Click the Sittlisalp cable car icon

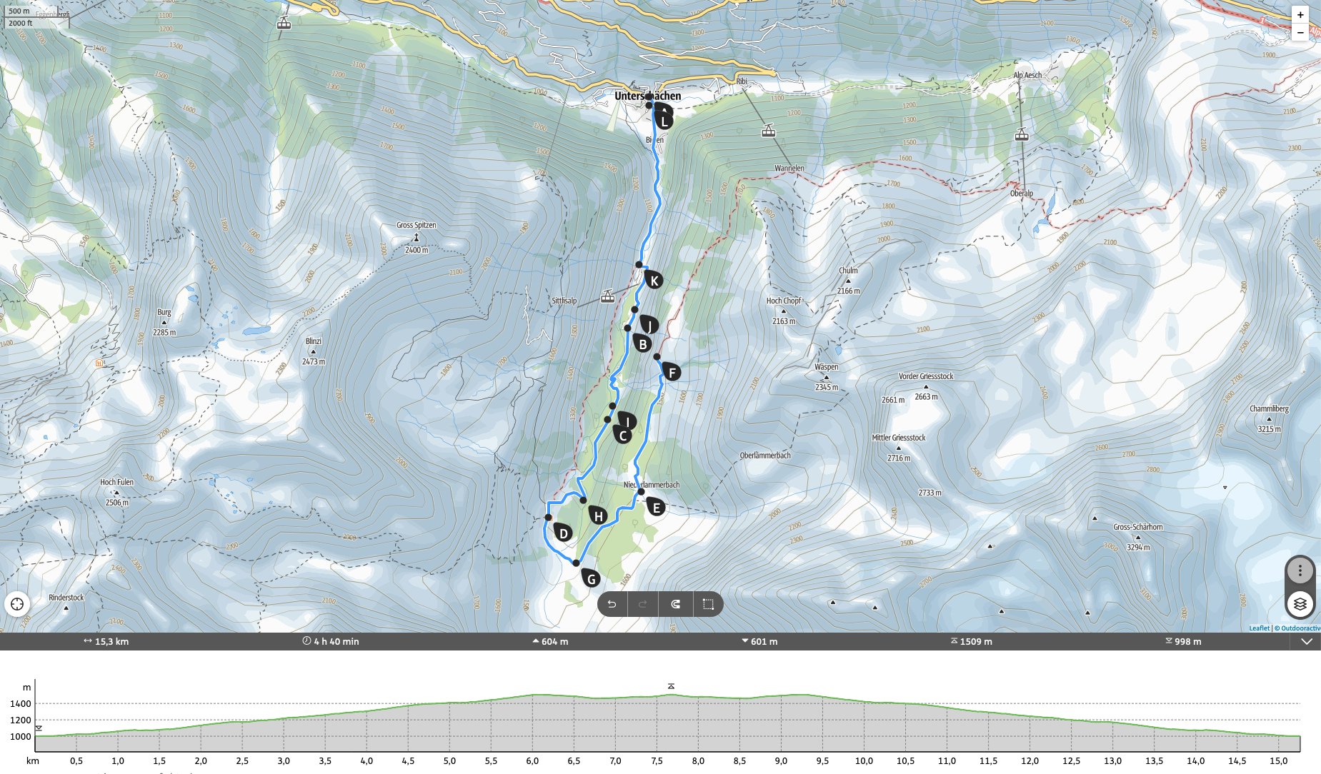click(x=607, y=296)
